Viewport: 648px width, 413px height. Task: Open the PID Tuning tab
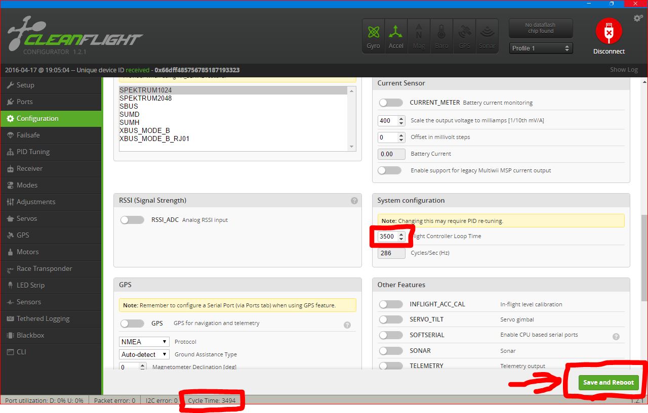click(51, 152)
